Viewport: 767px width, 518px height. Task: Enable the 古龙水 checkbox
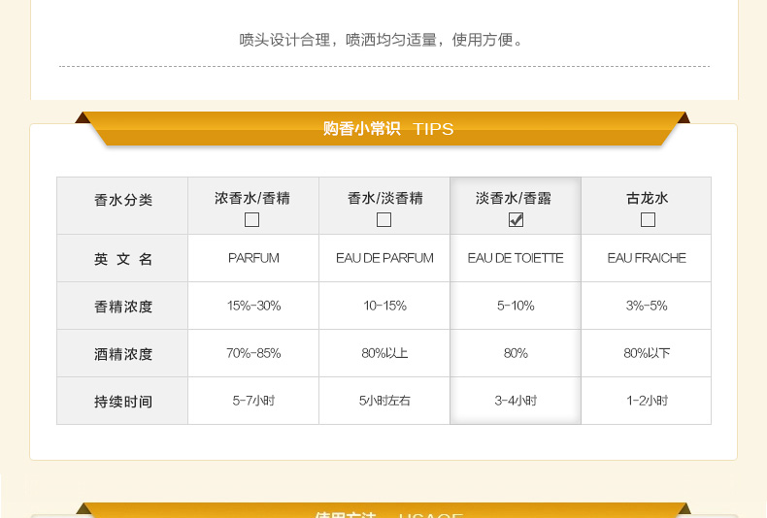[x=648, y=220]
